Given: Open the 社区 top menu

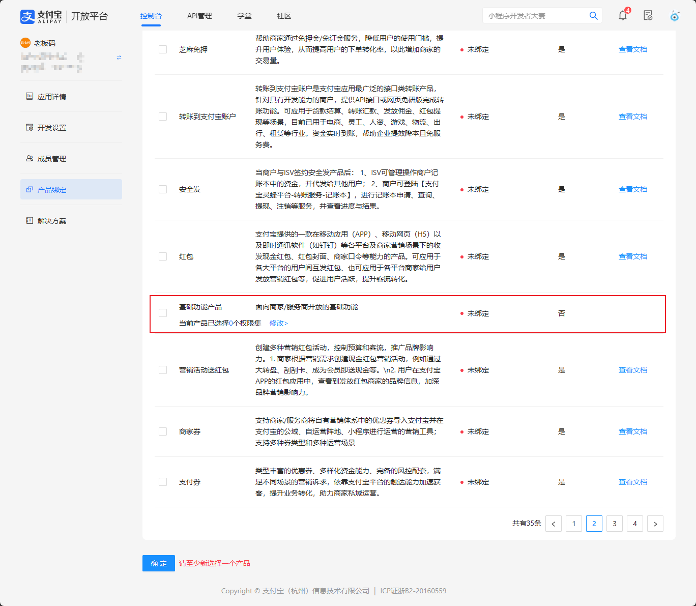Looking at the screenshot, I should (284, 16).
